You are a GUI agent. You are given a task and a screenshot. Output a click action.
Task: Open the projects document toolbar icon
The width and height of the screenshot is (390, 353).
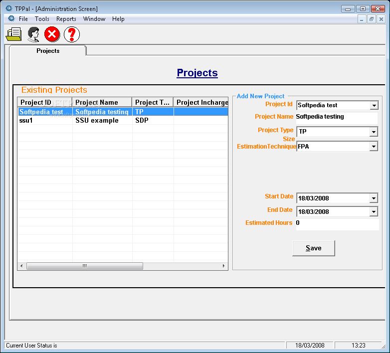click(13, 34)
